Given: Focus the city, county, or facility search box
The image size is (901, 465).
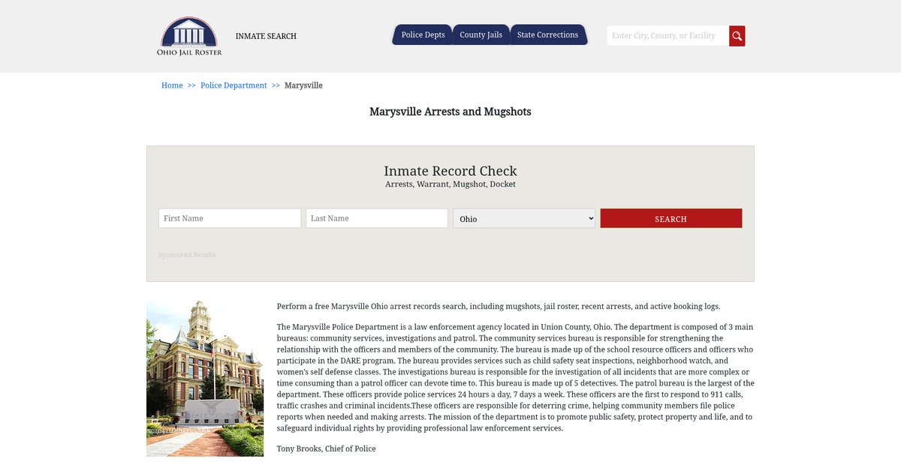Looking at the screenshot, I should pos(667,36).
